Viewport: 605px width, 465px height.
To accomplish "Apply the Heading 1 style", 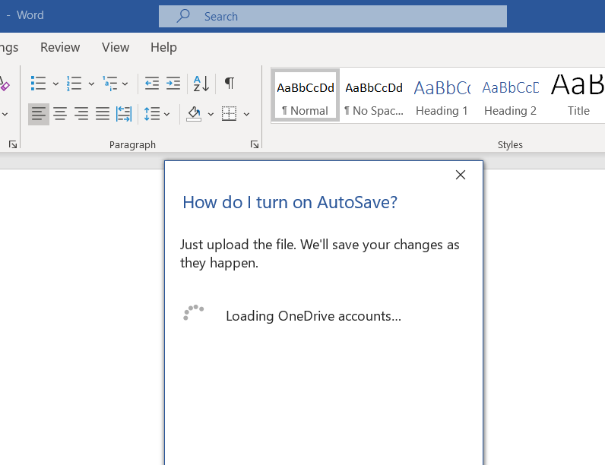I will [442, 96].
